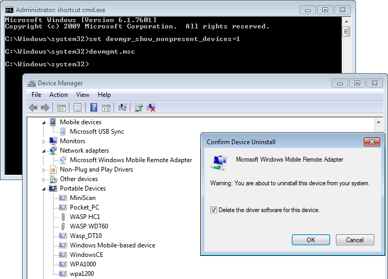This screenshot has width=388, height=279.
Task: Click Update Driver Software toolbar icon
Action: tap(139, 107)
